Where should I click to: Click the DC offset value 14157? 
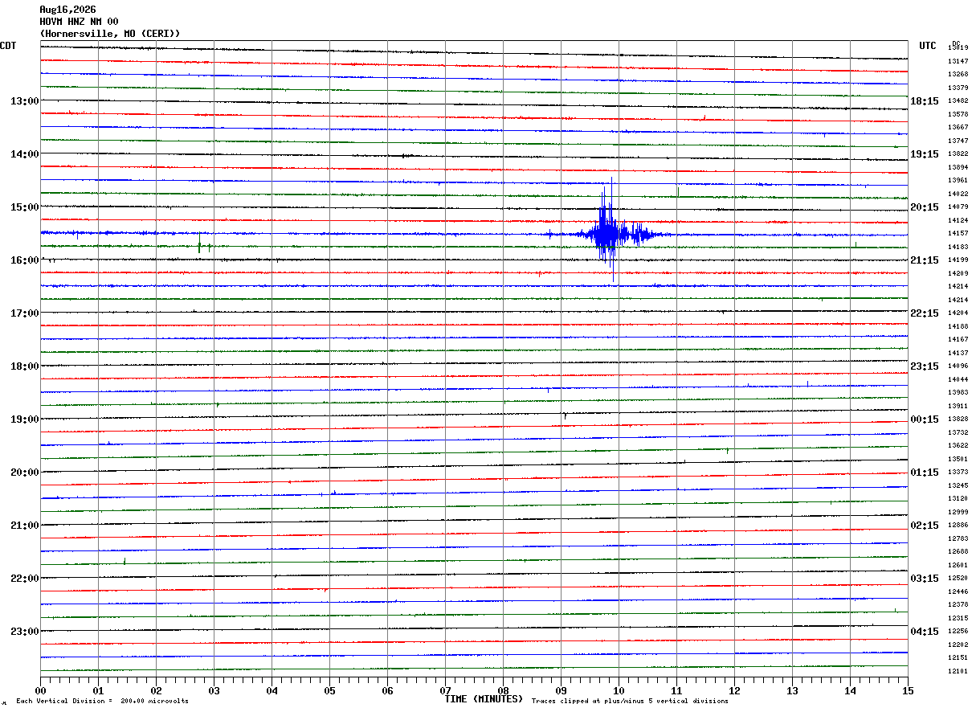[958, 233]
